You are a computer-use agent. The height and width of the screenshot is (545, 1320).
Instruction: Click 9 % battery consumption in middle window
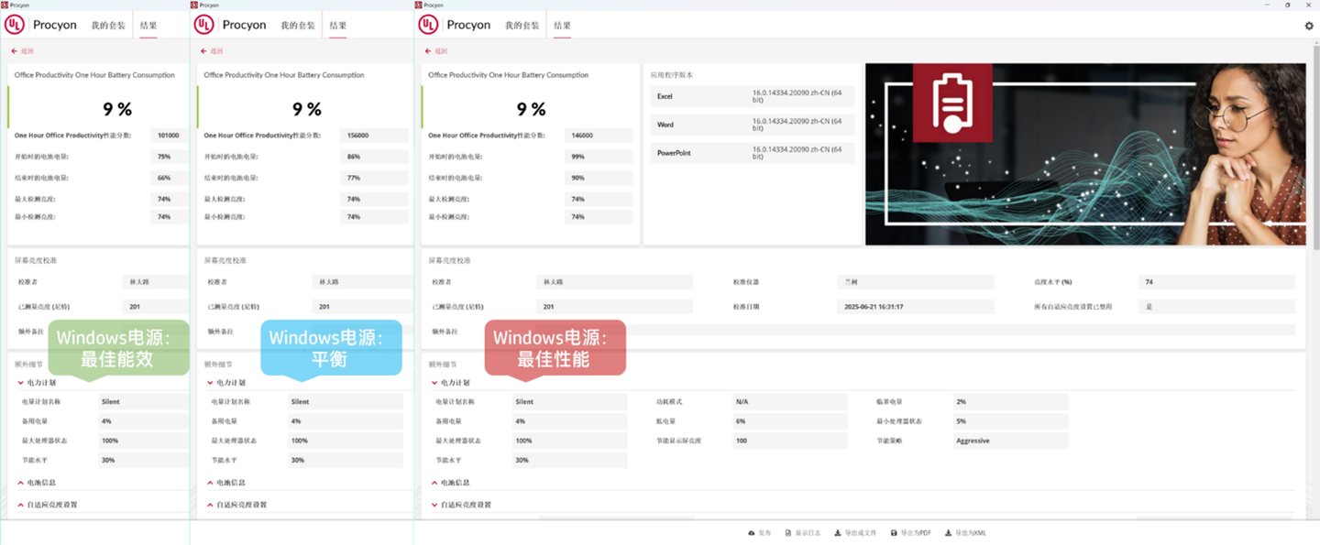(306, 109)
